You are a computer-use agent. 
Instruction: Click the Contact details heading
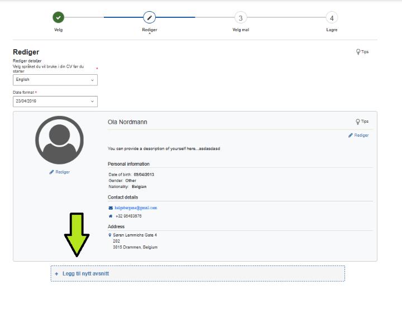123,197
